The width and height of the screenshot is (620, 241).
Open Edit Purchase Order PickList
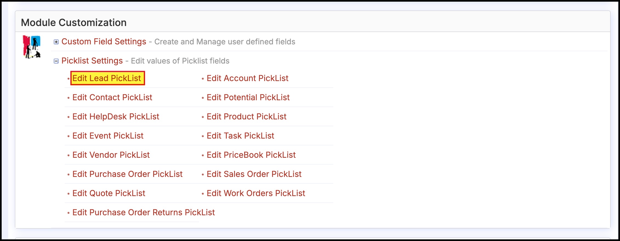(x=127, y=174)
